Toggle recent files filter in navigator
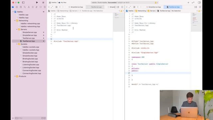This screenshot has height=120, width=213. 42,118
